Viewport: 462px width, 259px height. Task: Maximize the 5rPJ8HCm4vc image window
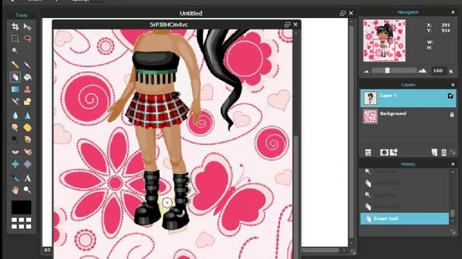[x=287, y=24]
